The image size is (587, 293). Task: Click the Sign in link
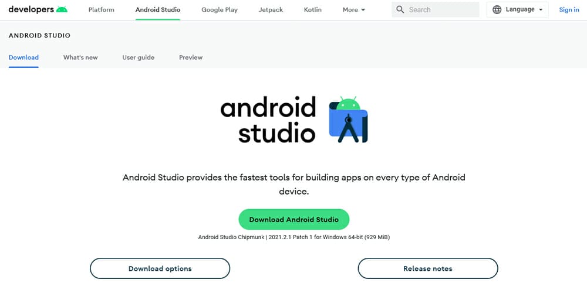tap(569, 10)
